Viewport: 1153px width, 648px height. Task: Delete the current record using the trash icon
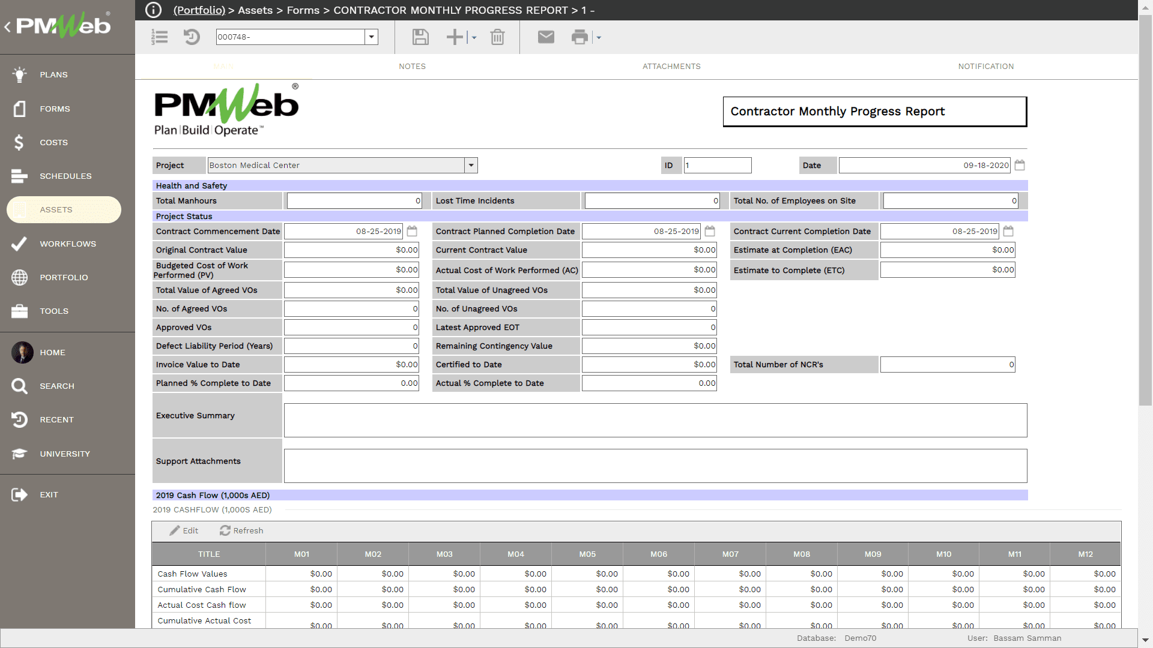coord(497,37)
